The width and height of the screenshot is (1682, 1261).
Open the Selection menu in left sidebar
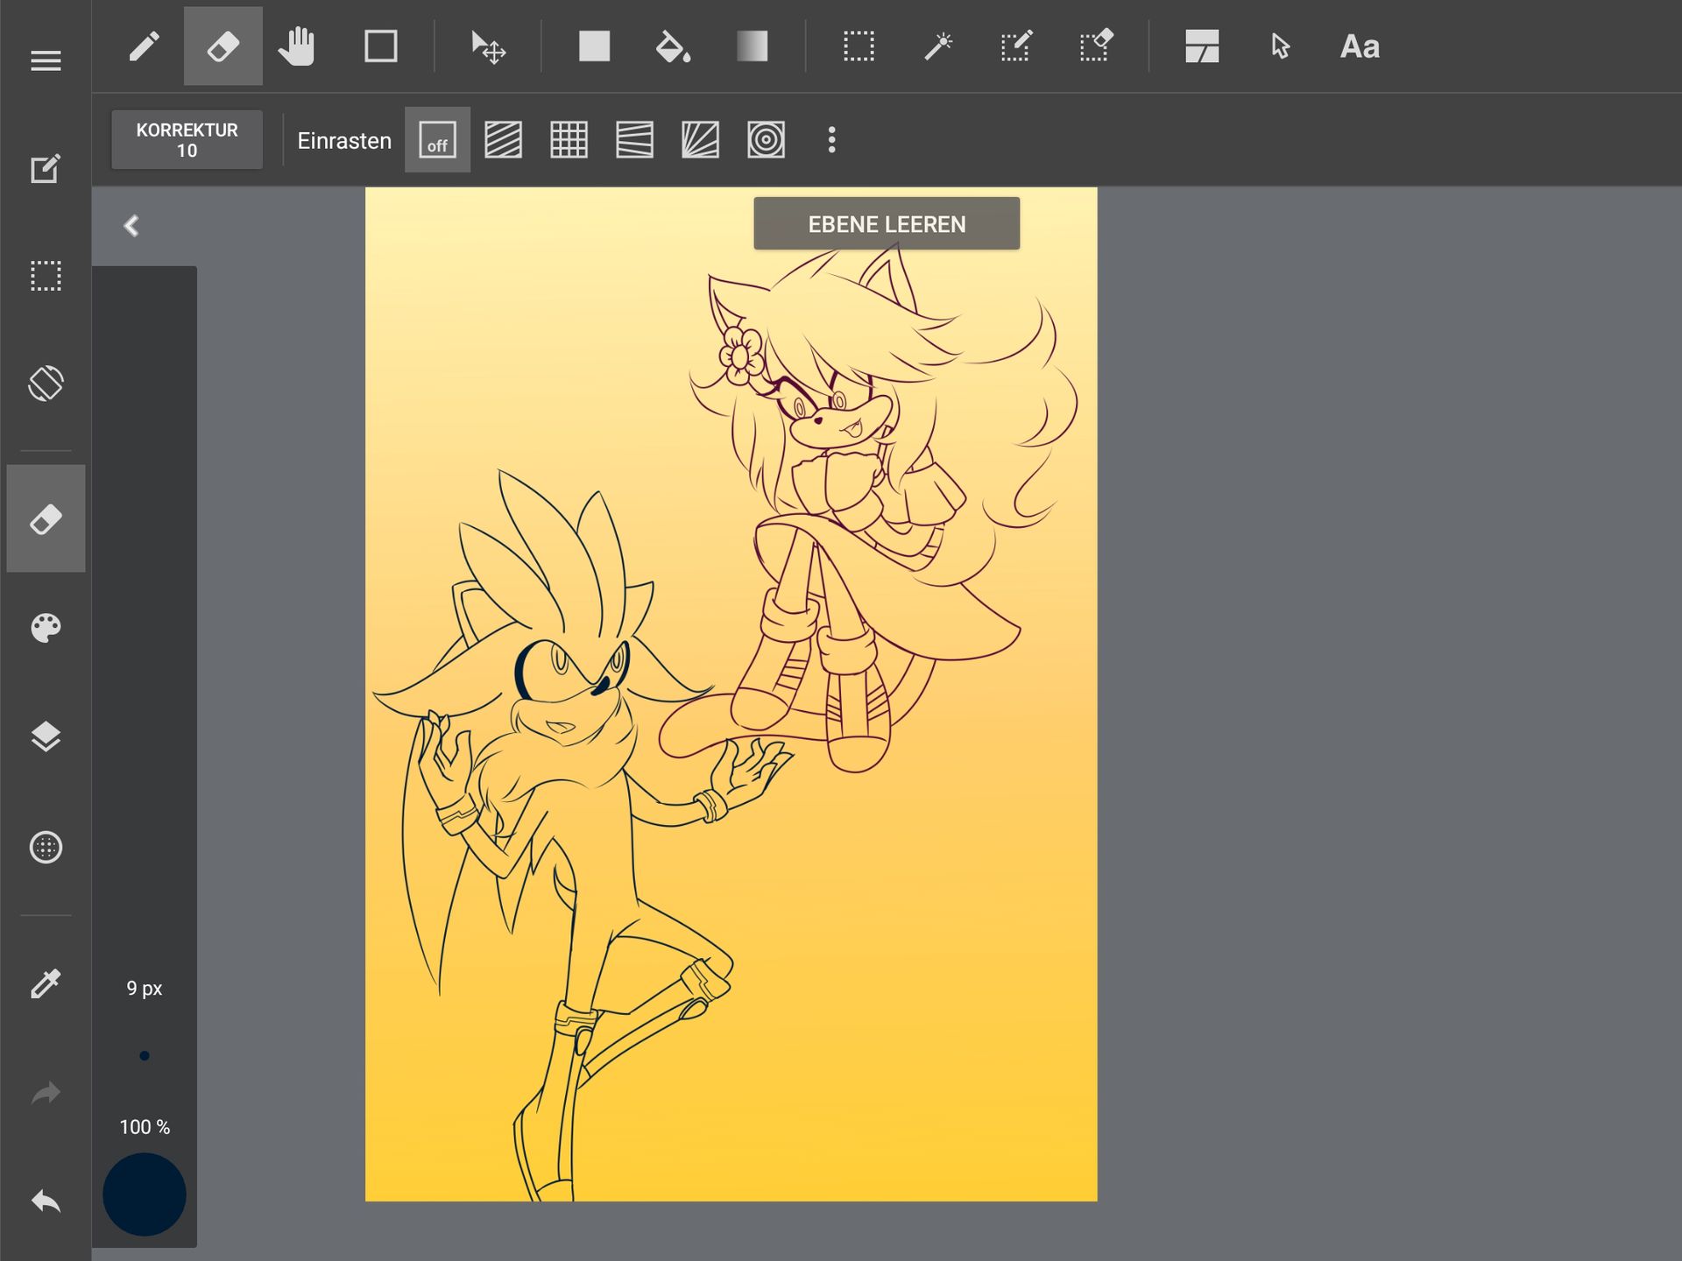(x=46, y=276)
